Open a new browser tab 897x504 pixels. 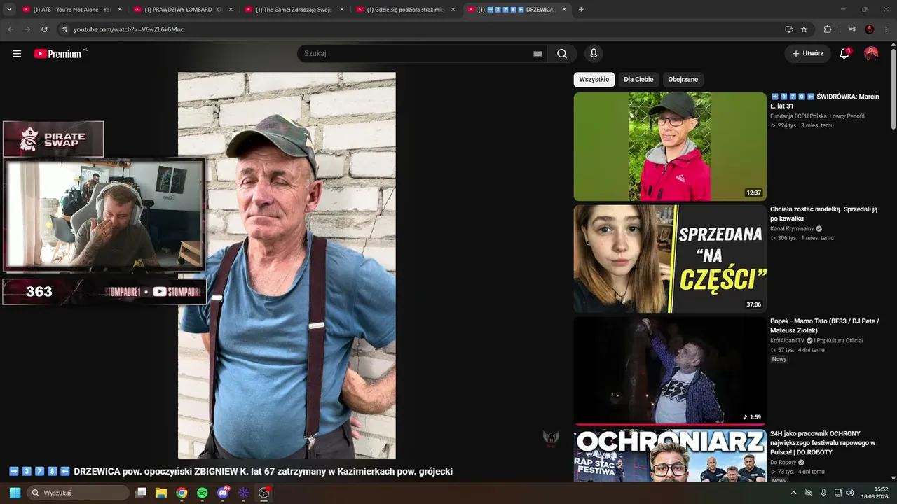pos(581,10)
